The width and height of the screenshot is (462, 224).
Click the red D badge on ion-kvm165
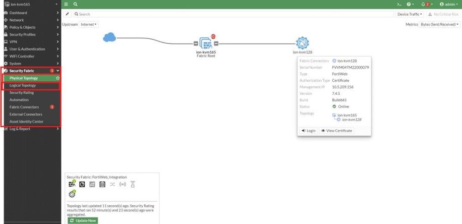[x=213, y=36]
